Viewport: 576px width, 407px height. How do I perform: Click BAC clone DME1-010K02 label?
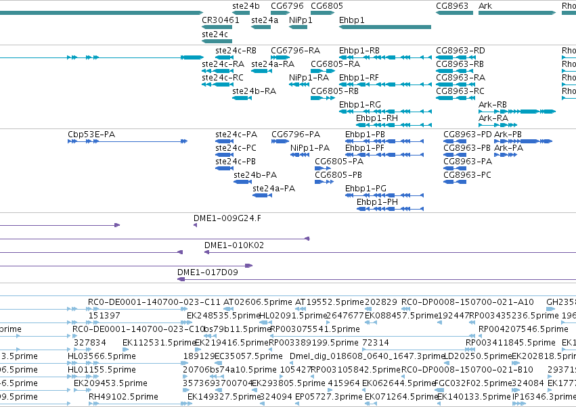234,246
